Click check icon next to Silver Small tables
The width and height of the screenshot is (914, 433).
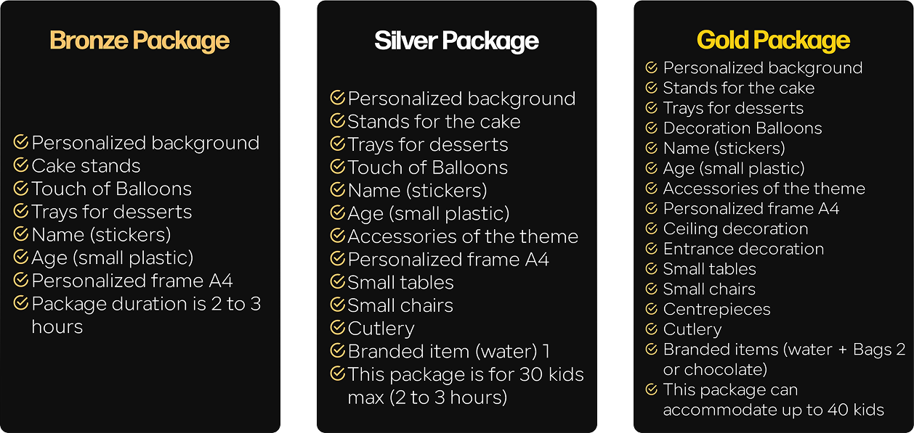(337, 282)
